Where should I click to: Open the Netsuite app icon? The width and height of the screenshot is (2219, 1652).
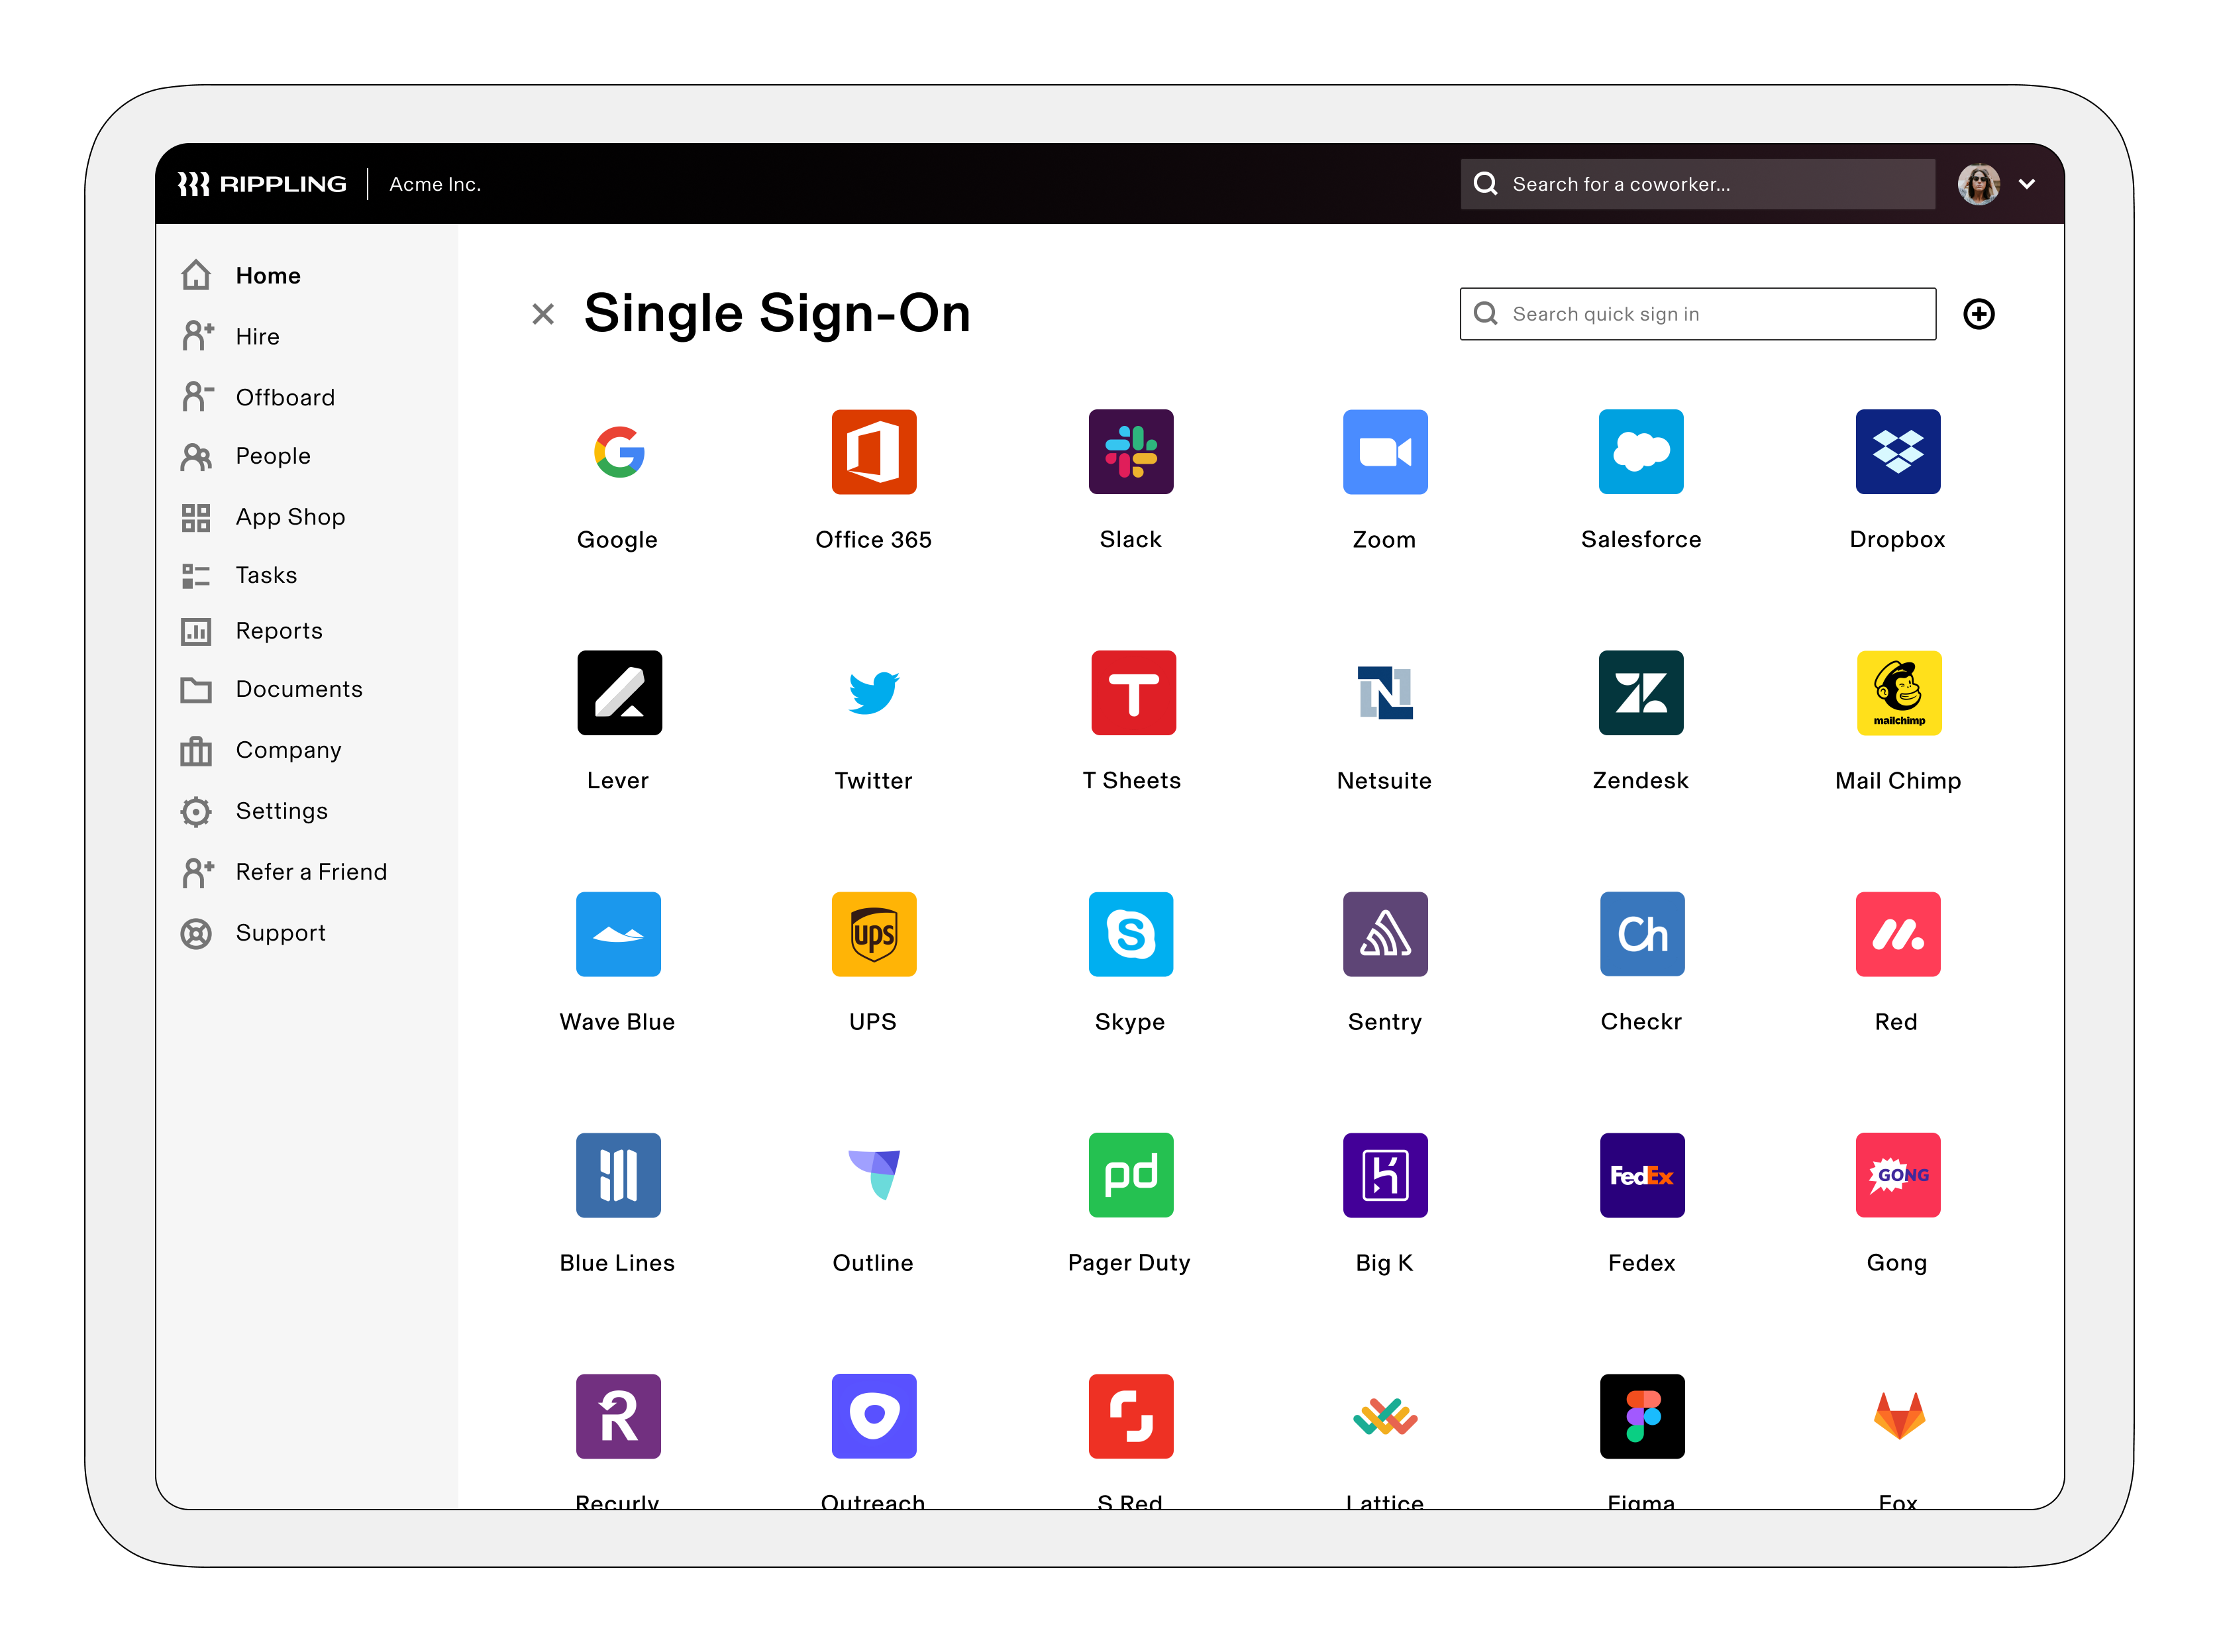point(1384,693)
